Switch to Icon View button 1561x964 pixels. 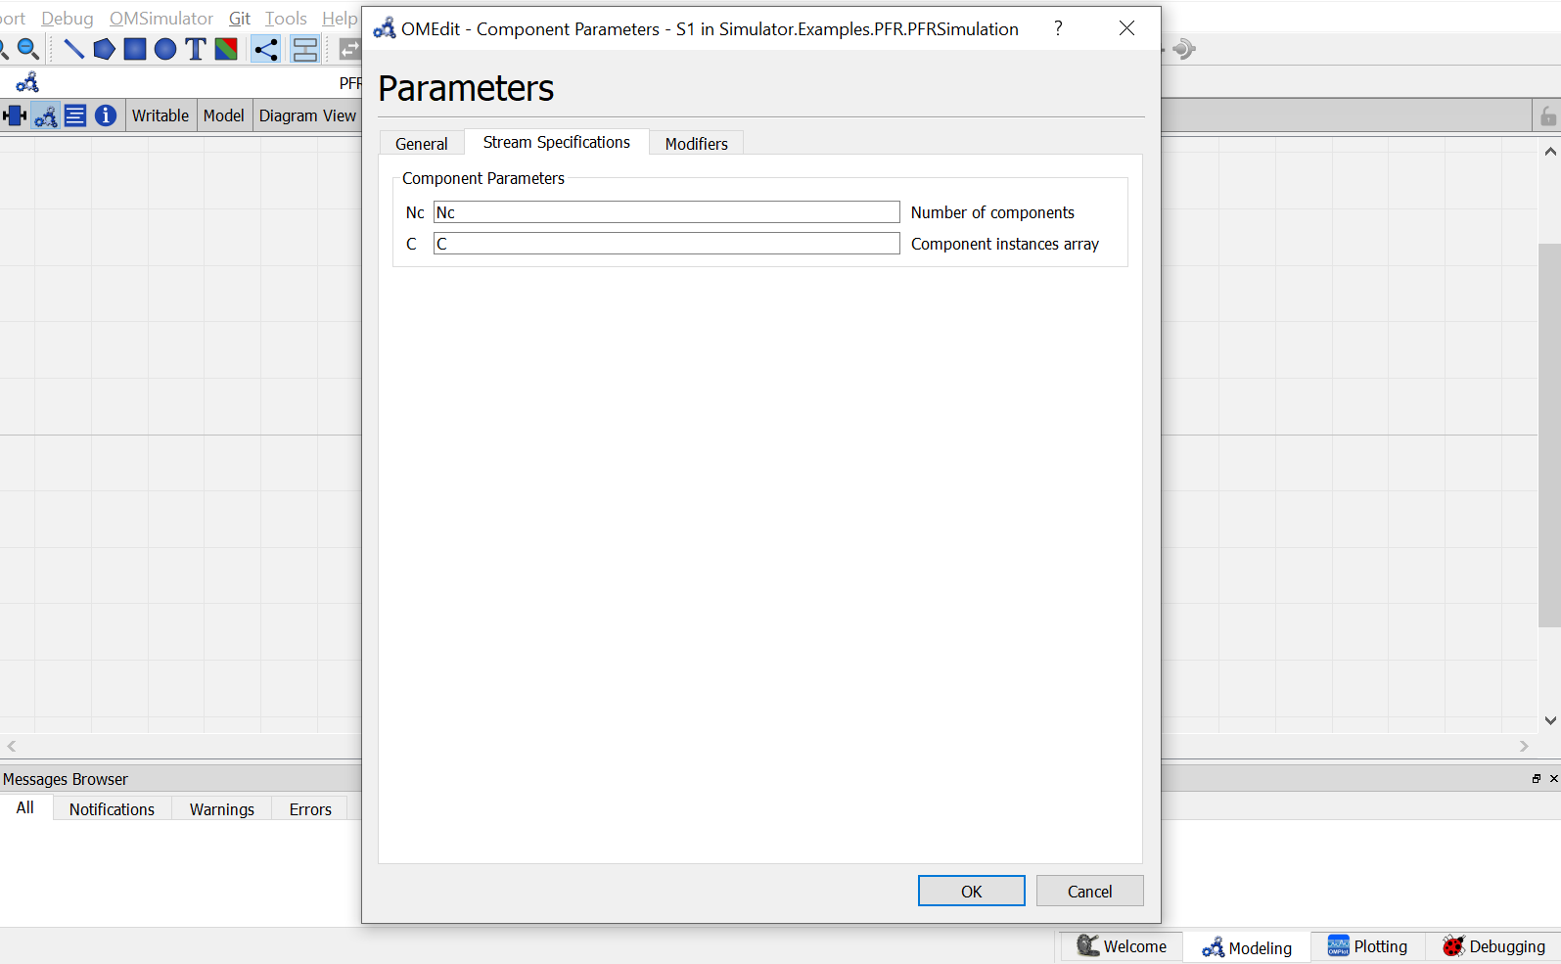click(x=15, y=115)
